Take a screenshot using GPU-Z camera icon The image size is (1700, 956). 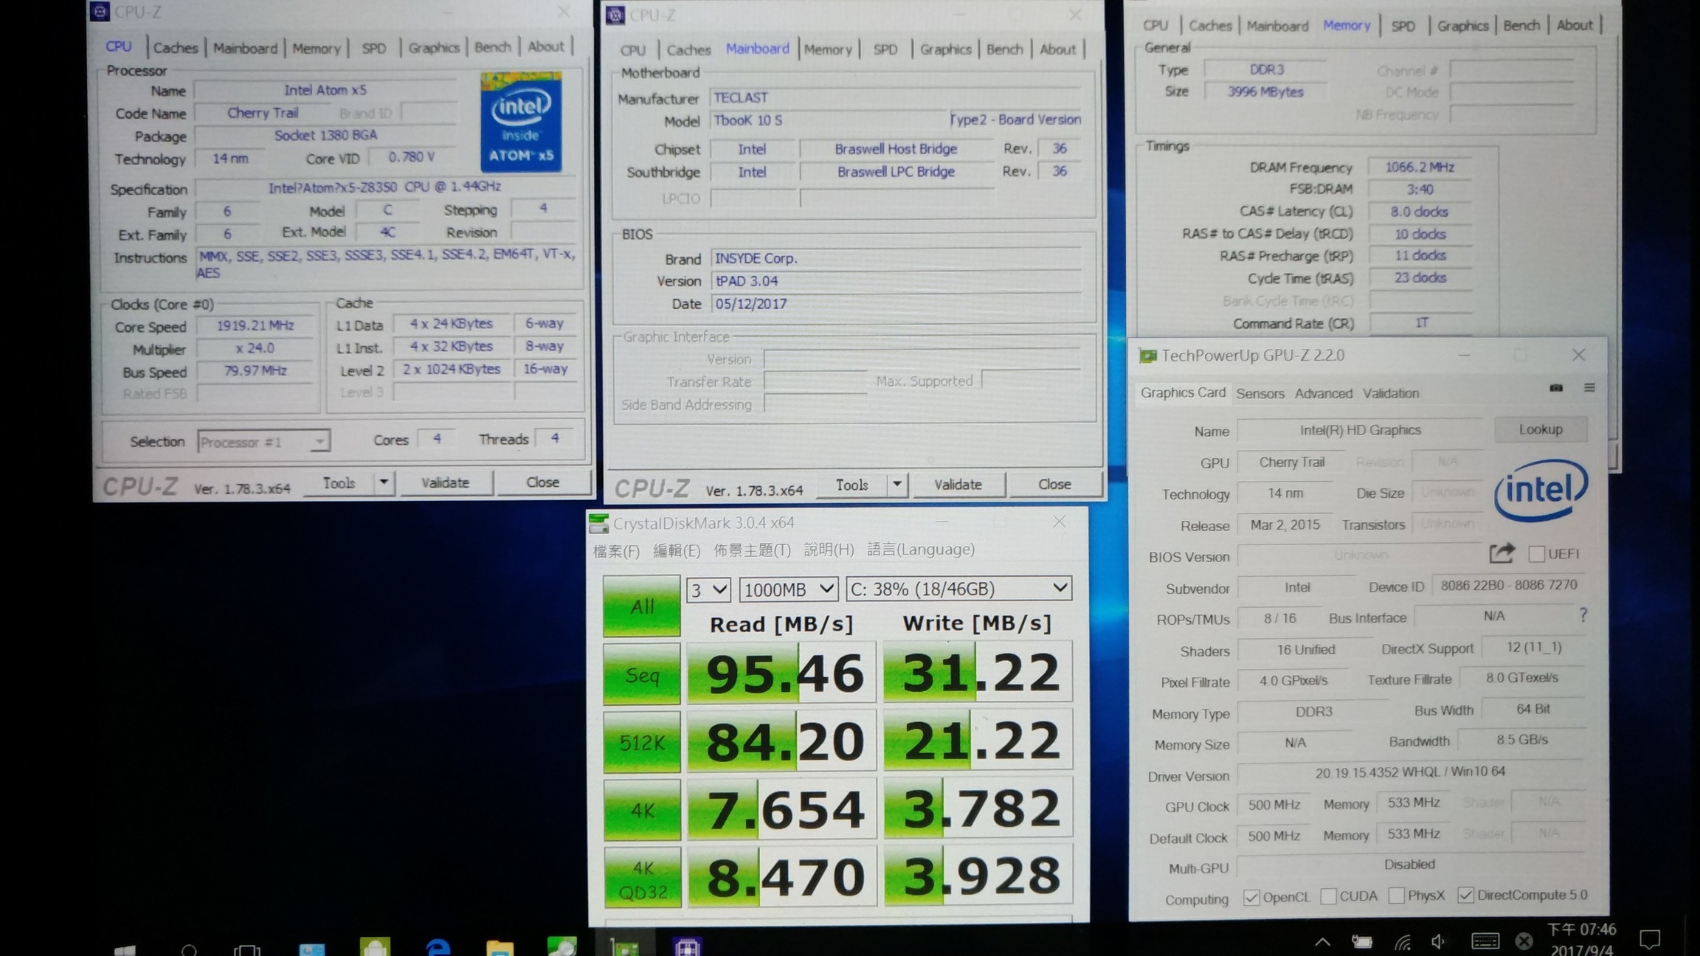coord(1556,388)
